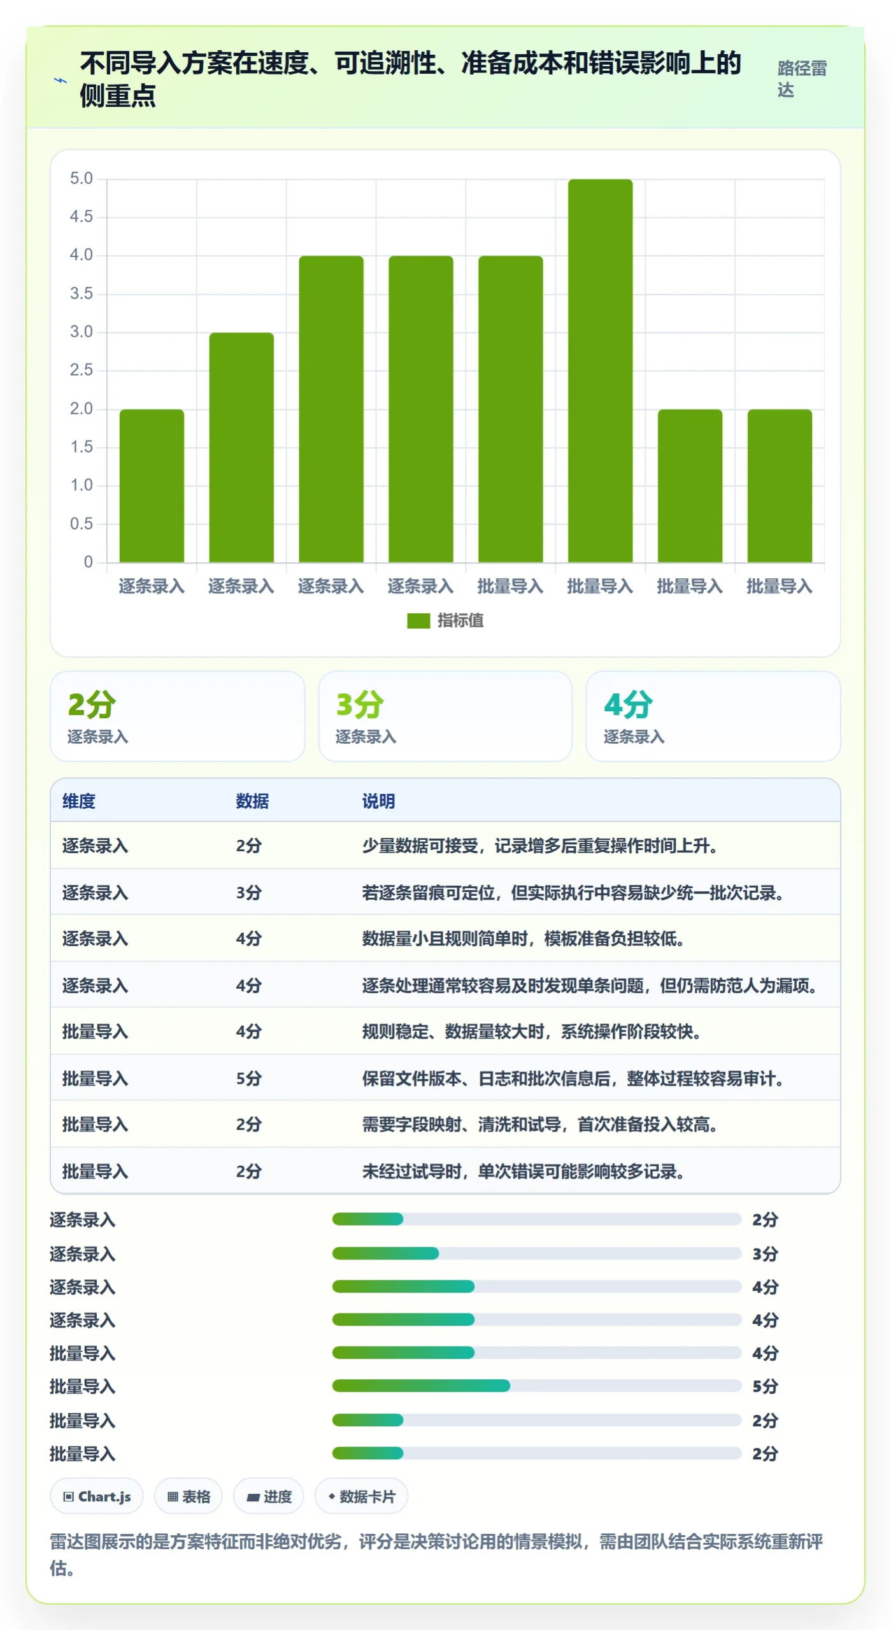
Task: Select text '数据量小且规则简单时，模板准备负担较低。'
Action: tap(524, 939)
